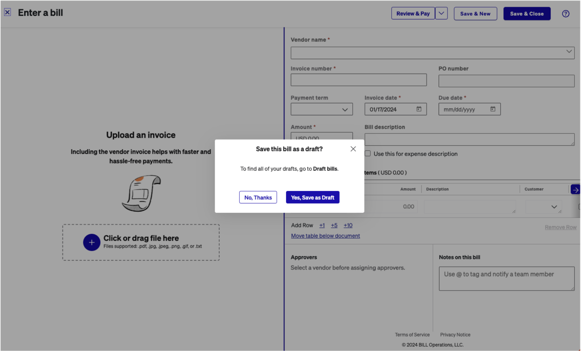This screenshot has height=351, width=581.
Task: Click the invoice receipt illustration
Action: (x=141, y=193)
